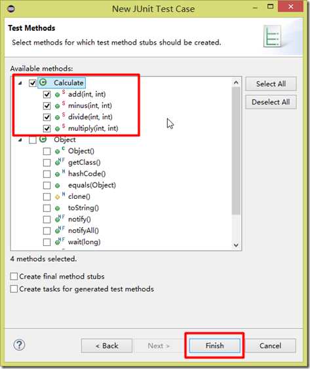Go to the previous page with Back

(107, 345)
